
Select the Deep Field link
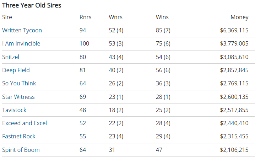16,70
